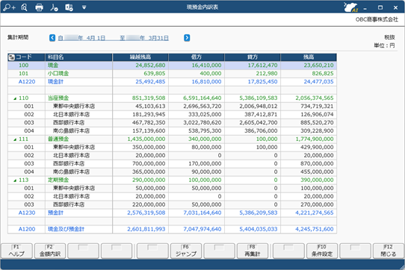Click value 309,228,900 in 残高

click(x=317, y=131)
